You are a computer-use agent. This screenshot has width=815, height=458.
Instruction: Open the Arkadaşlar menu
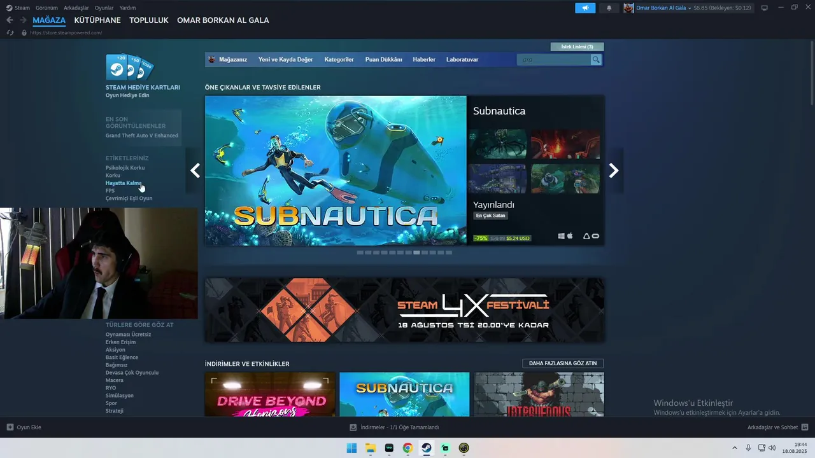[x=76, y=8]
